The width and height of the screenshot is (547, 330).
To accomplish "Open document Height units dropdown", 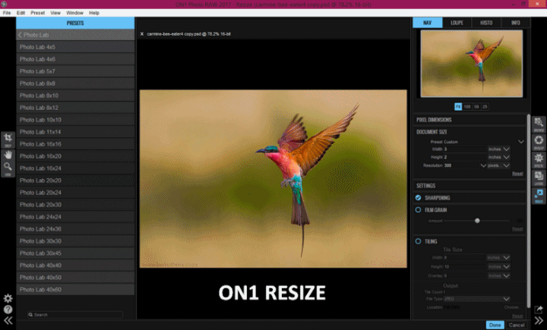I will coord(499,157).
